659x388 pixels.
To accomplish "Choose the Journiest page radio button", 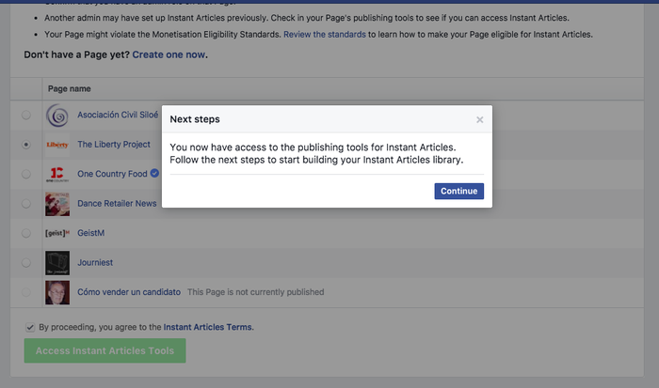I will click(x=26, y=262).
